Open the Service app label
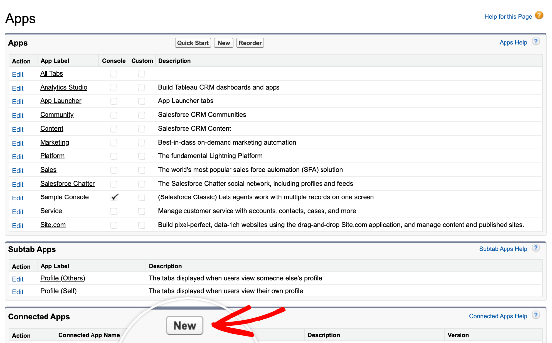The image size is (552, 343). (51, 211)
